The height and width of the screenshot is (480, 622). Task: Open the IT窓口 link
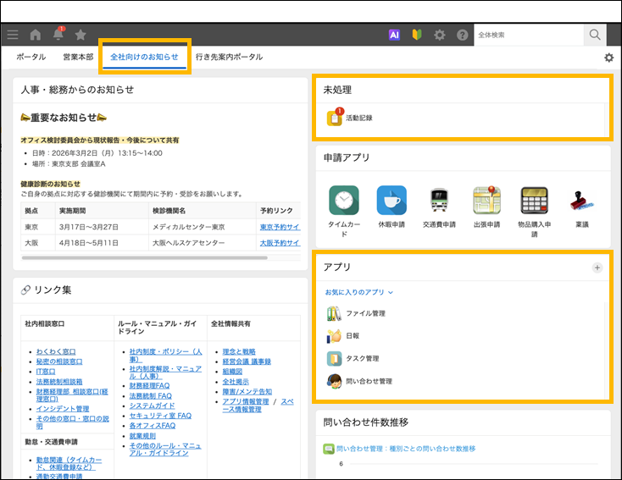point(47,371)
